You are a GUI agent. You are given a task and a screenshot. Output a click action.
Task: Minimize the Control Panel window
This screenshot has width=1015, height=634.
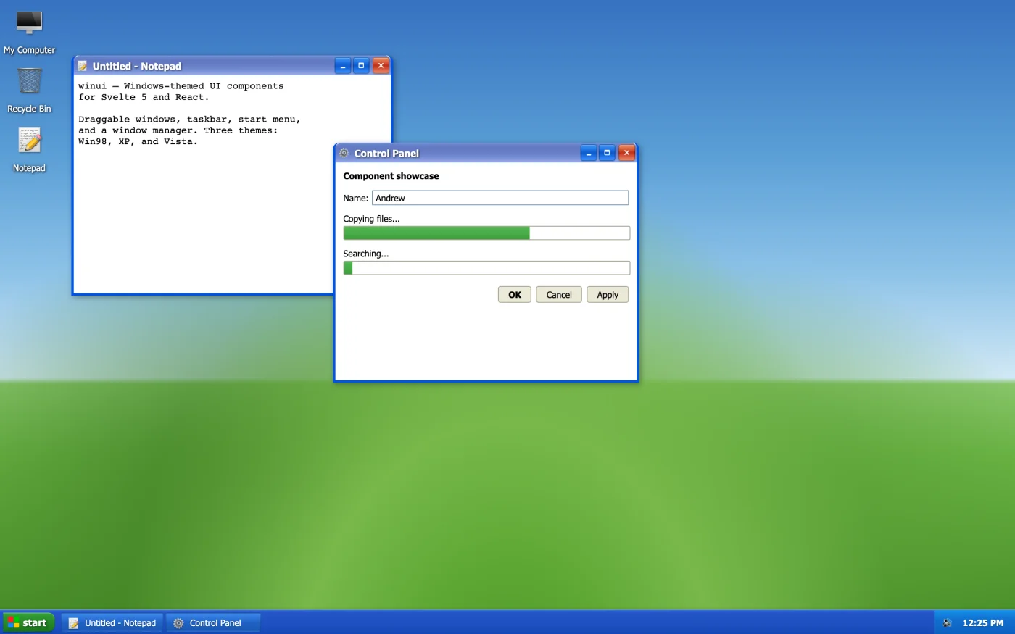click(589, 153)
